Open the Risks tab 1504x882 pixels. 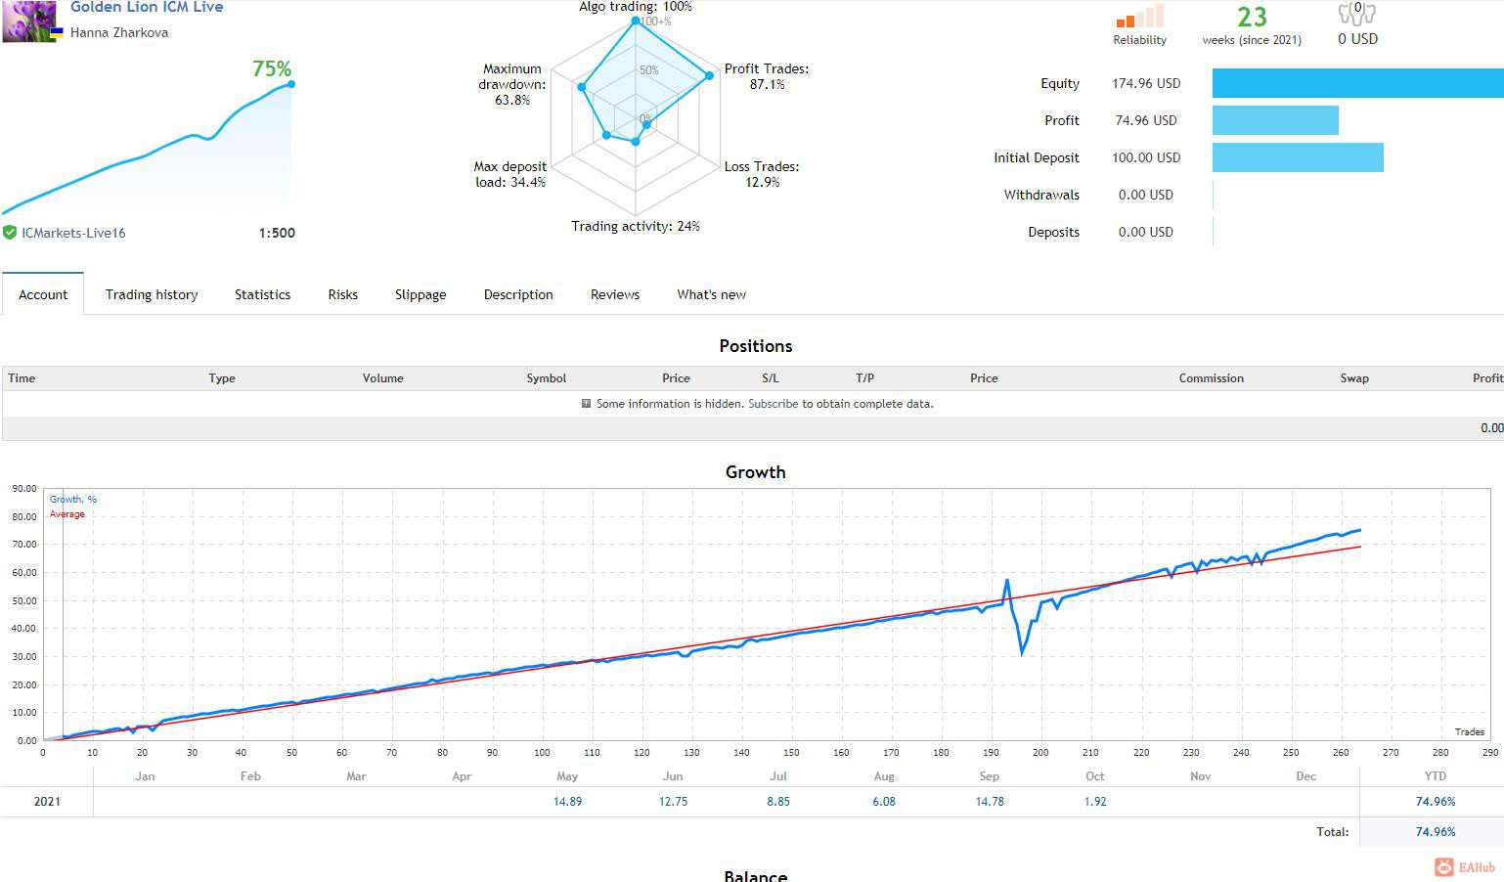[342, 294]
